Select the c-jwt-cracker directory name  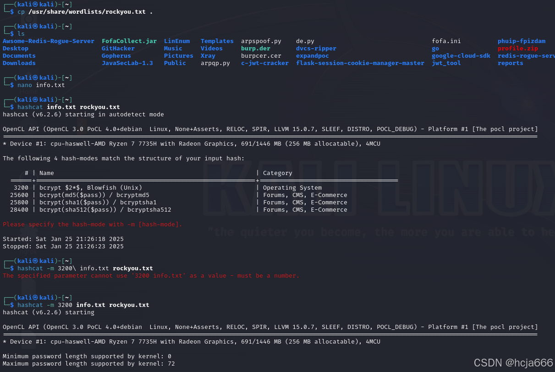[265, 63]
